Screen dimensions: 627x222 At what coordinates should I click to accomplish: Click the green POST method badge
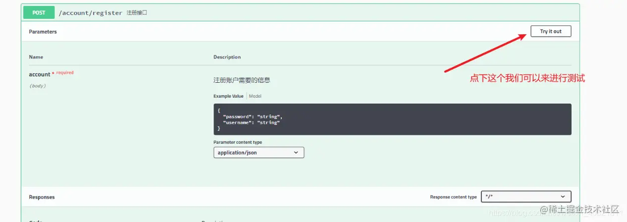(x=39, y=13)
